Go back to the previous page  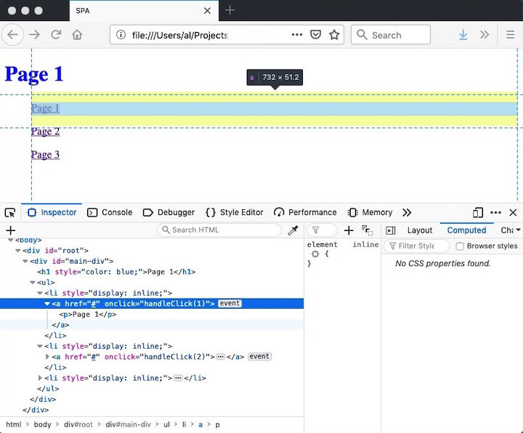tap(12, 35)
